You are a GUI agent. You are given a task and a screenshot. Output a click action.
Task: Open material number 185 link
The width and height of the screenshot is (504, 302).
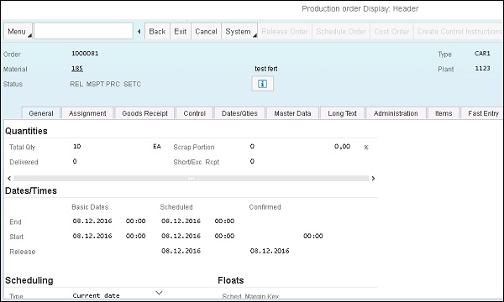(77, 68)
